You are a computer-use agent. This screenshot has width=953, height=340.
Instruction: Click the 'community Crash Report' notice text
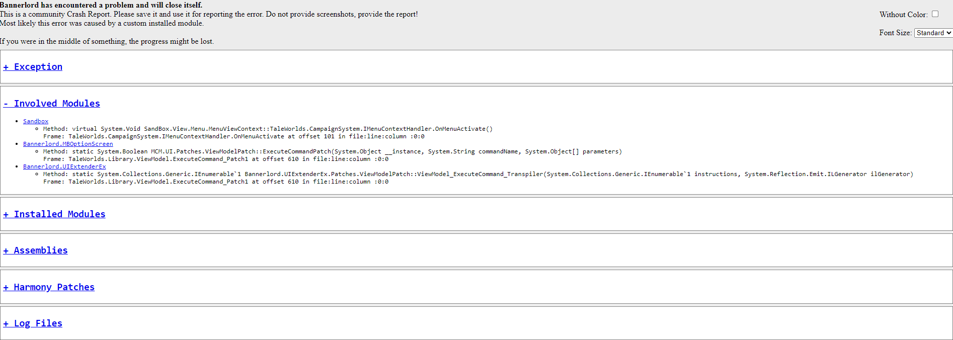(209, 14)
